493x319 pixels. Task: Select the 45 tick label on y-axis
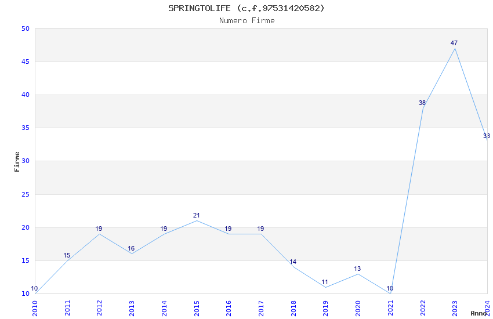25,61
